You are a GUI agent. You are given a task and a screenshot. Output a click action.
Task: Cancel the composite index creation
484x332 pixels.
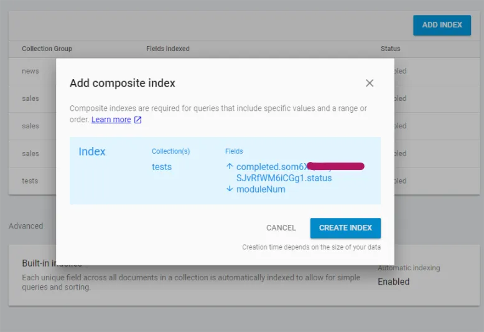pos(281,228)
